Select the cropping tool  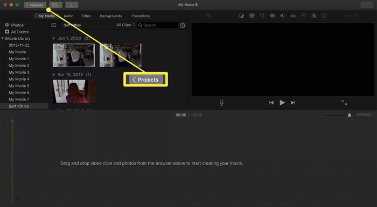(262, 16)
